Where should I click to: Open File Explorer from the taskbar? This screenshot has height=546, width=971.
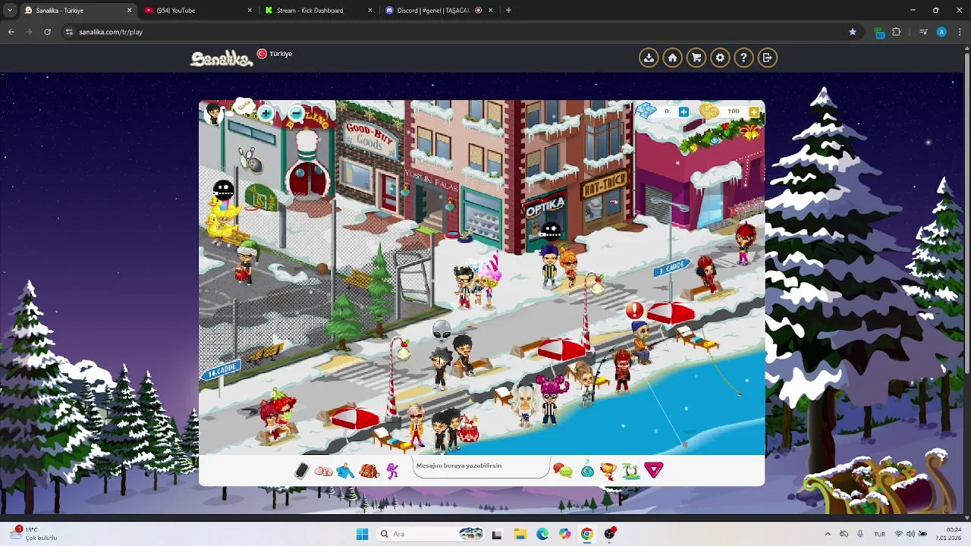pos(520,534)
